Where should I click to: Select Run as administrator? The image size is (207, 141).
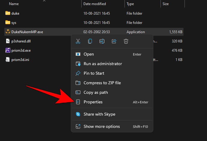(103, 64)
